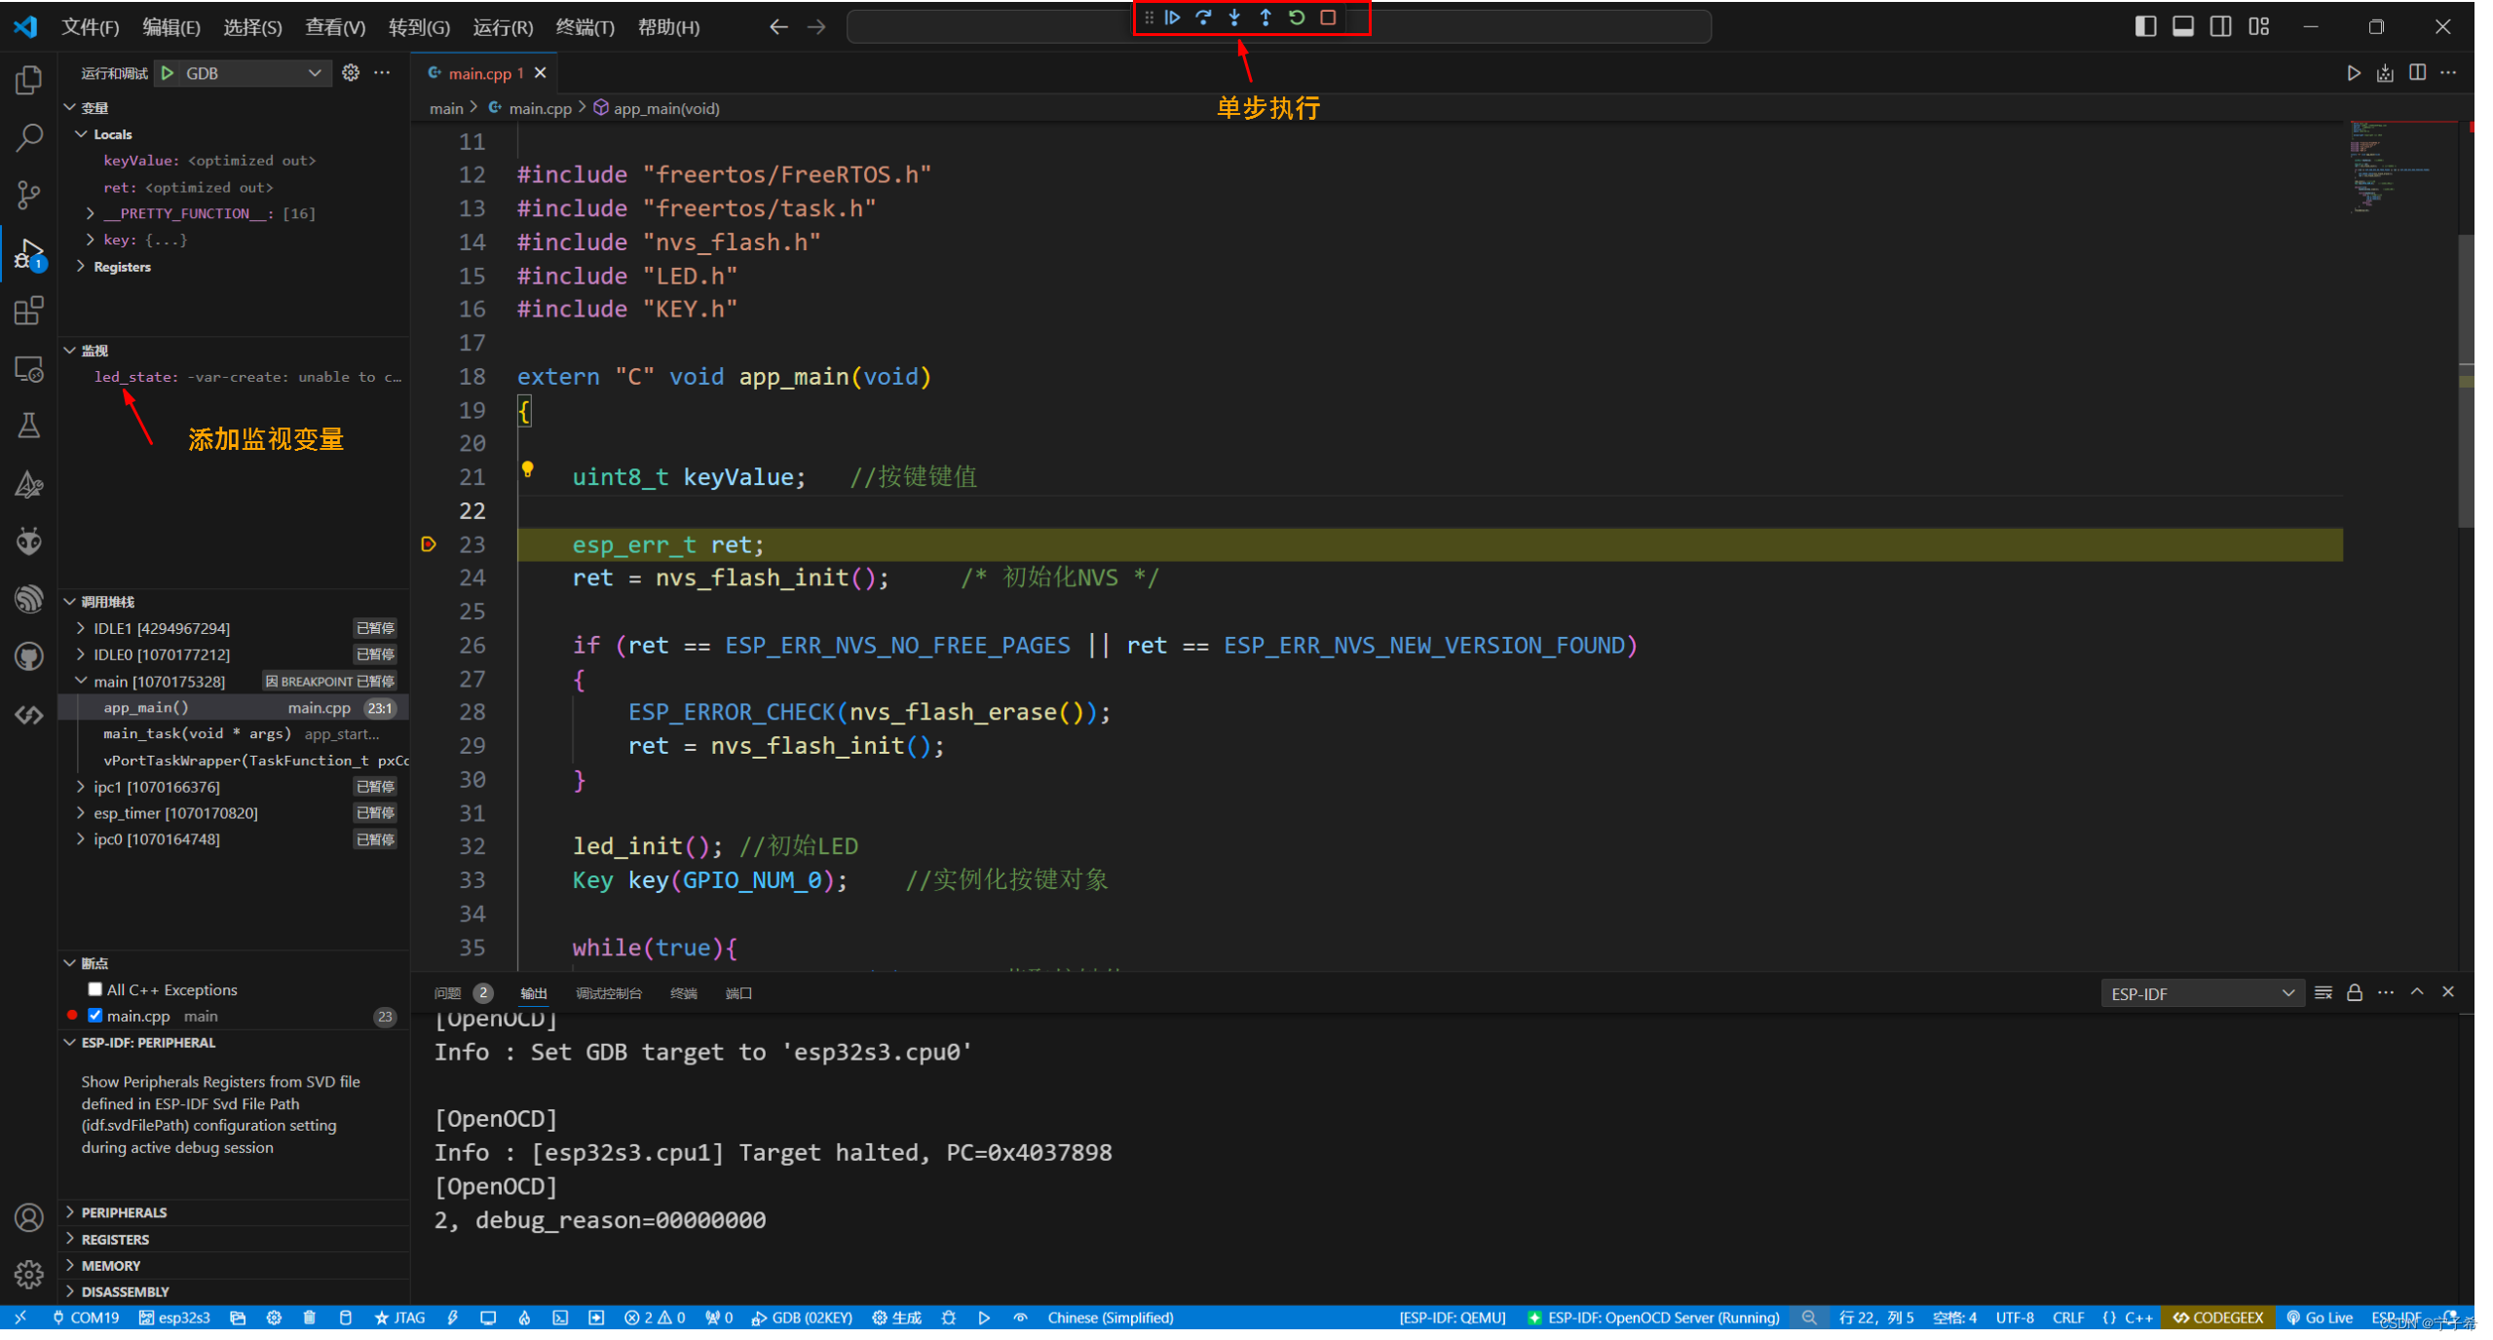The image size is (2493, 1340).
Task: Collapse the Locals variables group
Action: coord(82,134)
